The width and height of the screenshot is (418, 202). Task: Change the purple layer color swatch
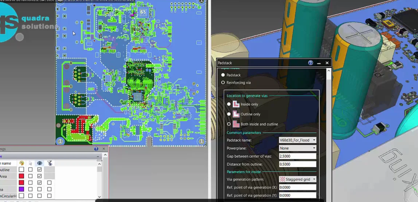pyautogui.click(x=21, y=189)
